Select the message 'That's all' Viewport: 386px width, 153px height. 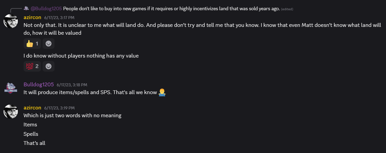(x=34, y=143)
